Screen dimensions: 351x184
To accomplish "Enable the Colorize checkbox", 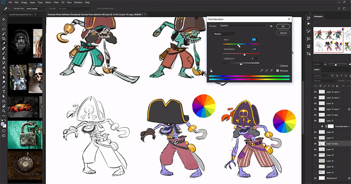I will click(278, 66).
